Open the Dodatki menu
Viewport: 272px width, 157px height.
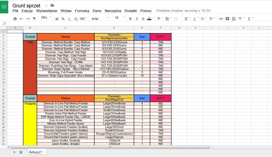tap(131, 11)
